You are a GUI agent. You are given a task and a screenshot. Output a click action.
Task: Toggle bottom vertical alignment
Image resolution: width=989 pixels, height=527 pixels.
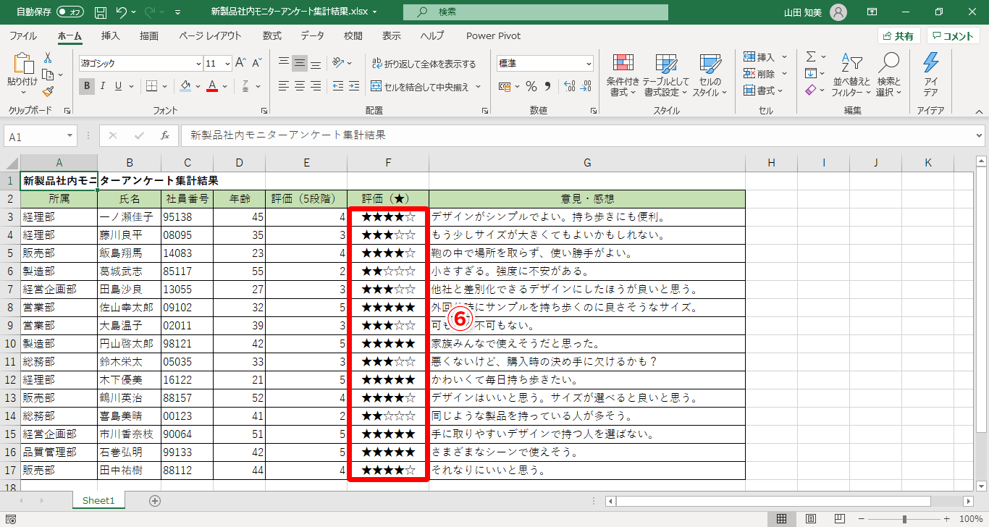coord(316,63)
